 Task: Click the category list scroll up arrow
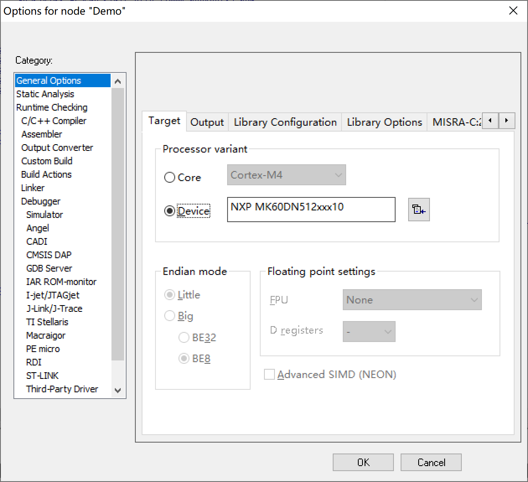tap(118, 80)
